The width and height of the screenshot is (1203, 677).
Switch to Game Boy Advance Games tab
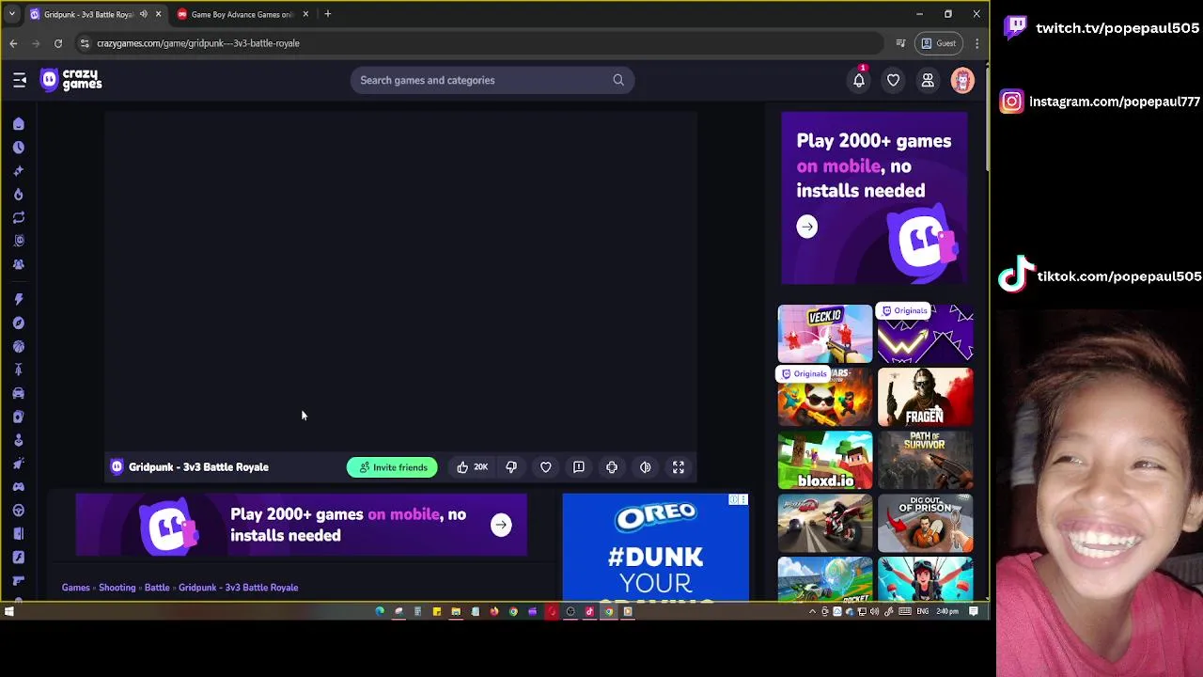pyautogui.click(x=242, y=14)
